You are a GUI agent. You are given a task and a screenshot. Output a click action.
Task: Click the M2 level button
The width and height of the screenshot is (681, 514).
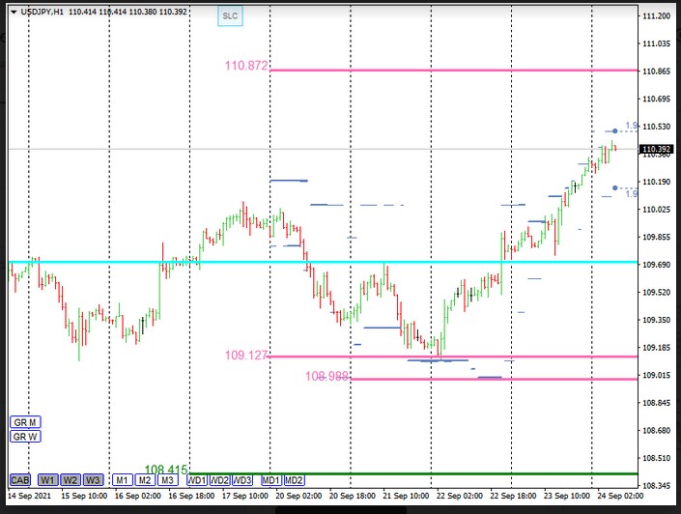pyautogui.click(x=144, y=480)
